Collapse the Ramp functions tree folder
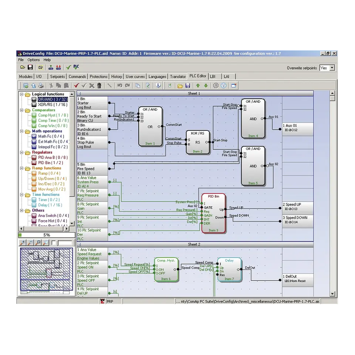 22,168
